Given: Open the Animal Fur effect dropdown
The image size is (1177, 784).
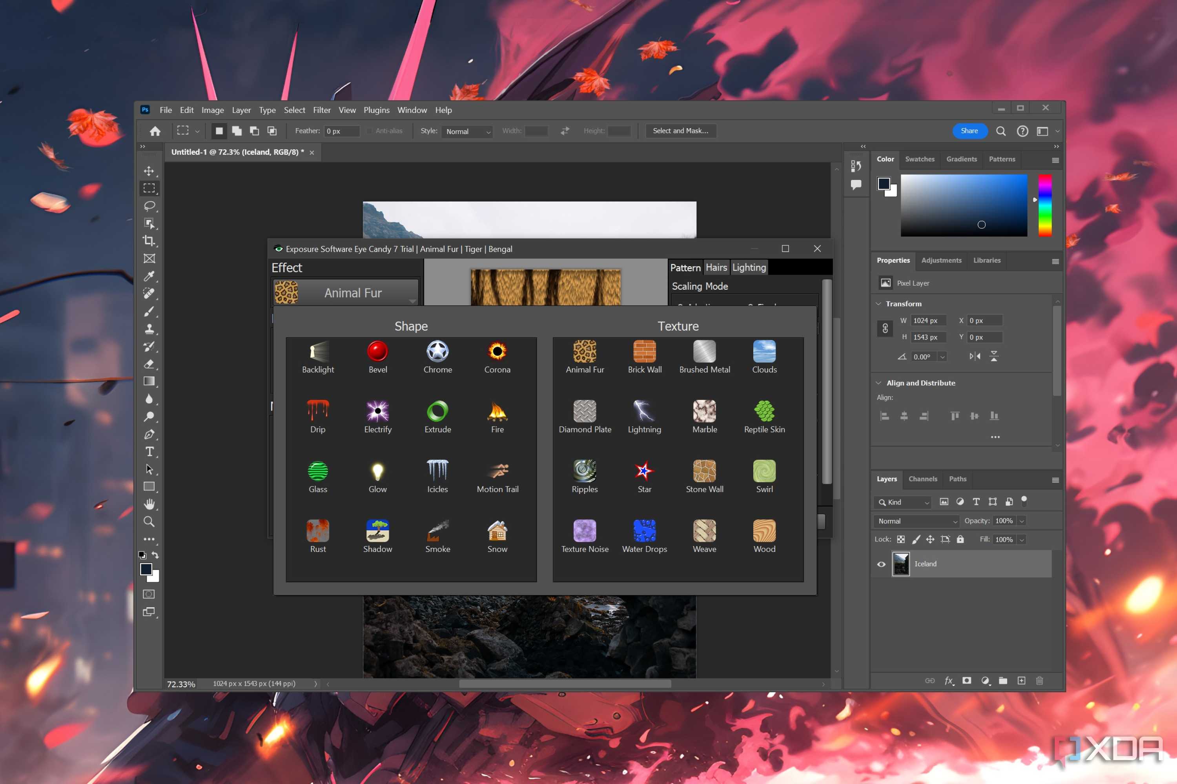Looking at the screenshot, I should (346, 292).
